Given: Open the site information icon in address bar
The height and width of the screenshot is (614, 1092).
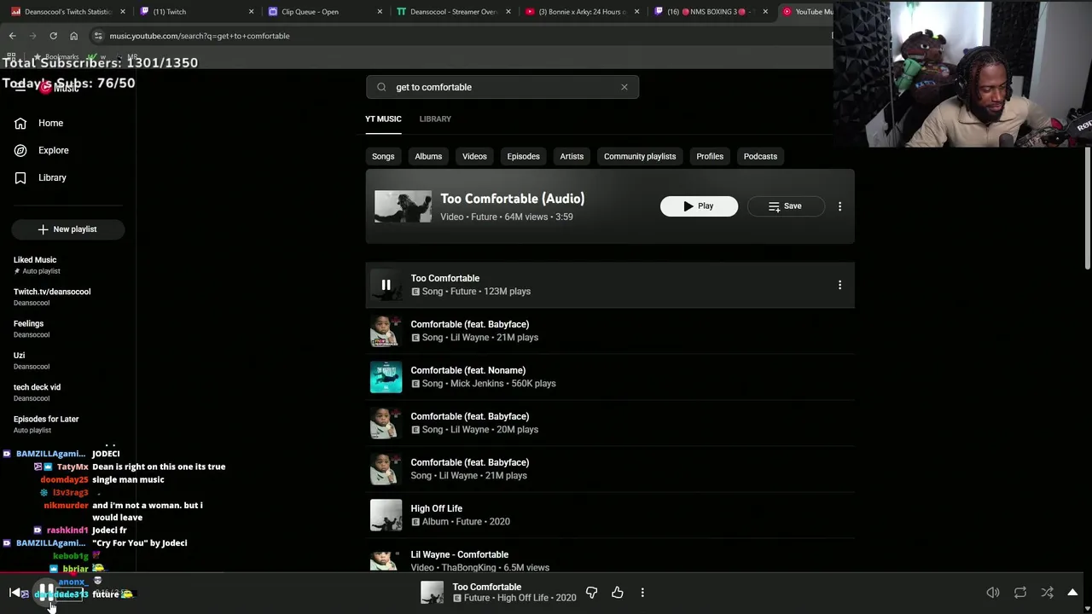Looking at the screenshot, I should [98, 36].
